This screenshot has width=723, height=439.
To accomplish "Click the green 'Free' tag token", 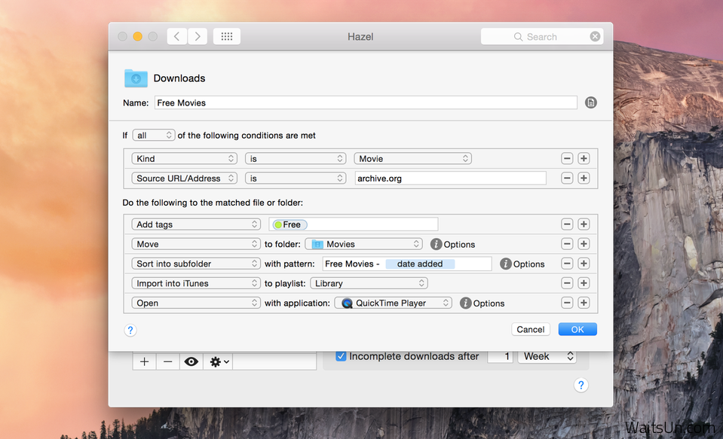I will pos(290,225).
